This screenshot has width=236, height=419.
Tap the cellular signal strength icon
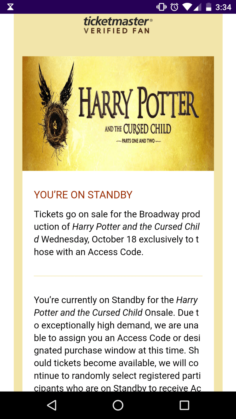tap(198, 7)
